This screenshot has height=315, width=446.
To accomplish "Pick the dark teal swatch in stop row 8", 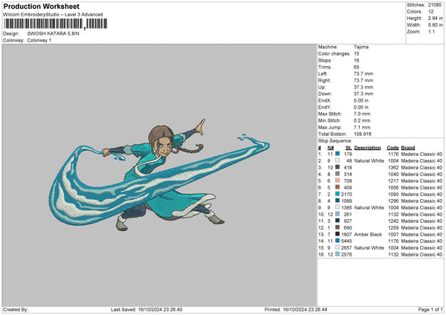I will click(x=337, y=201).
